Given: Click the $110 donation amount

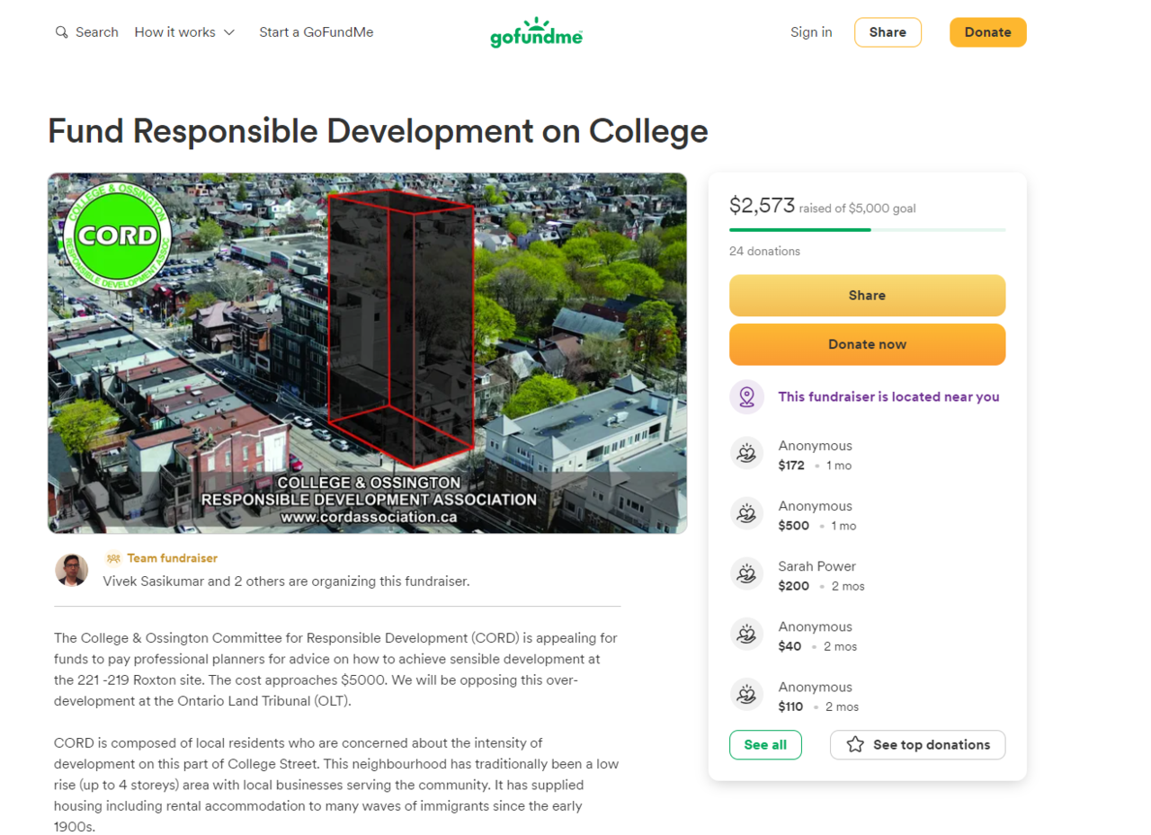Looking at the screenshot, I should click(790, 706).
